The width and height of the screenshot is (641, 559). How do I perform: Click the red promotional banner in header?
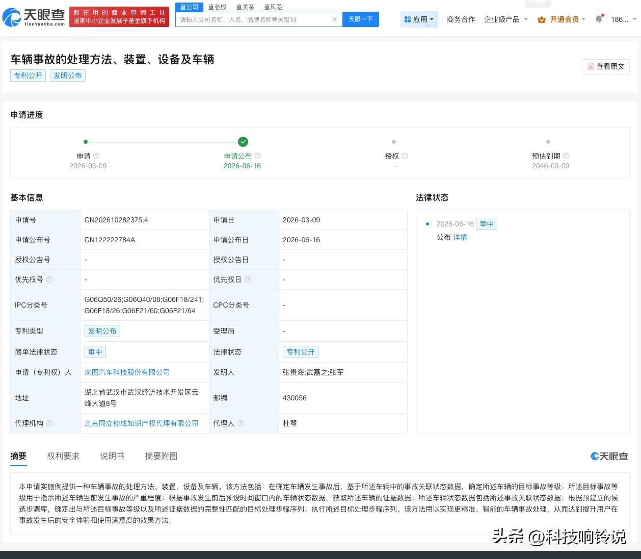click(119, 17)
